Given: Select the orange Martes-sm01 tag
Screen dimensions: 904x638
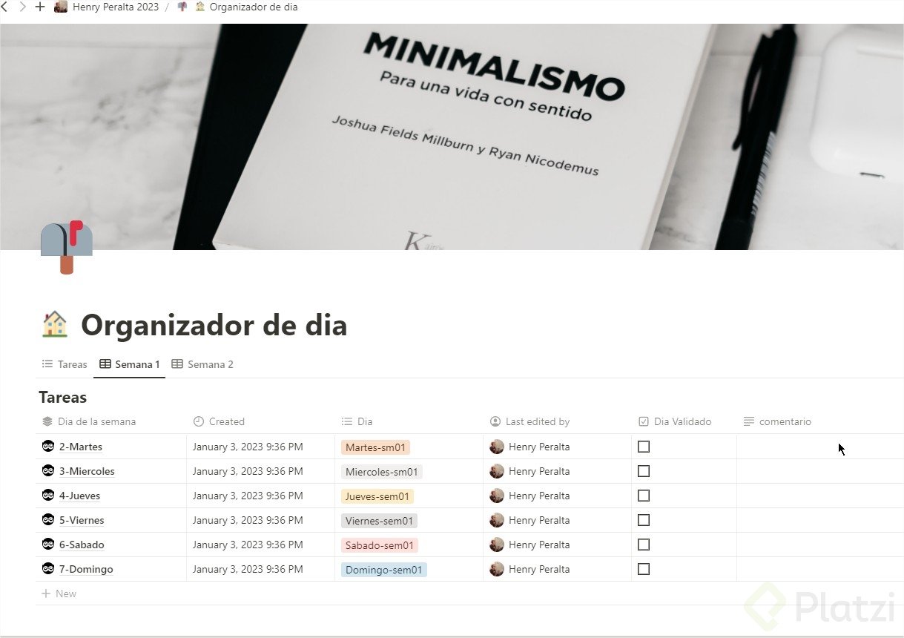Looking at the screenshot, I should (375, 447).
